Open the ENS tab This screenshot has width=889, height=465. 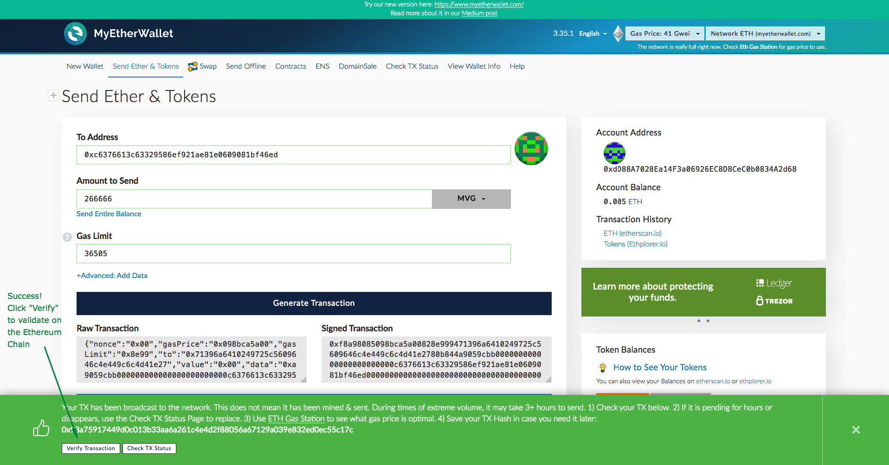tap(322, 66)
